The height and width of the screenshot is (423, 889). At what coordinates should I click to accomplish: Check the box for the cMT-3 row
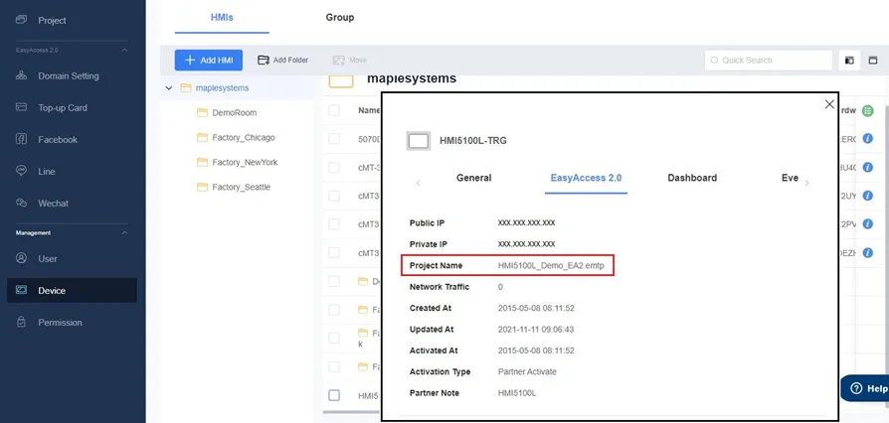(334, 168)
